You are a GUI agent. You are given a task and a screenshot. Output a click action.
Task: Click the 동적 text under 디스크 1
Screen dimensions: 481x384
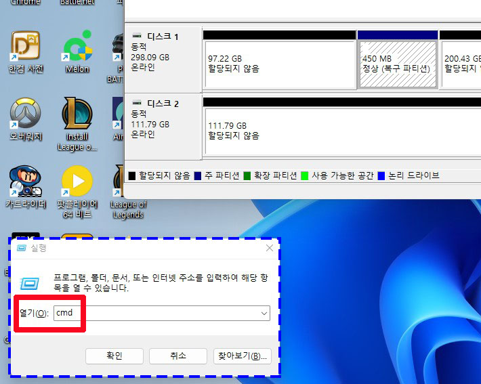pyautogui.click(x=139, y=47)
